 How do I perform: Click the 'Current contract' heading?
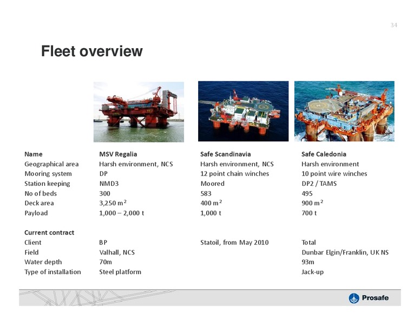[x=49, y=232]
